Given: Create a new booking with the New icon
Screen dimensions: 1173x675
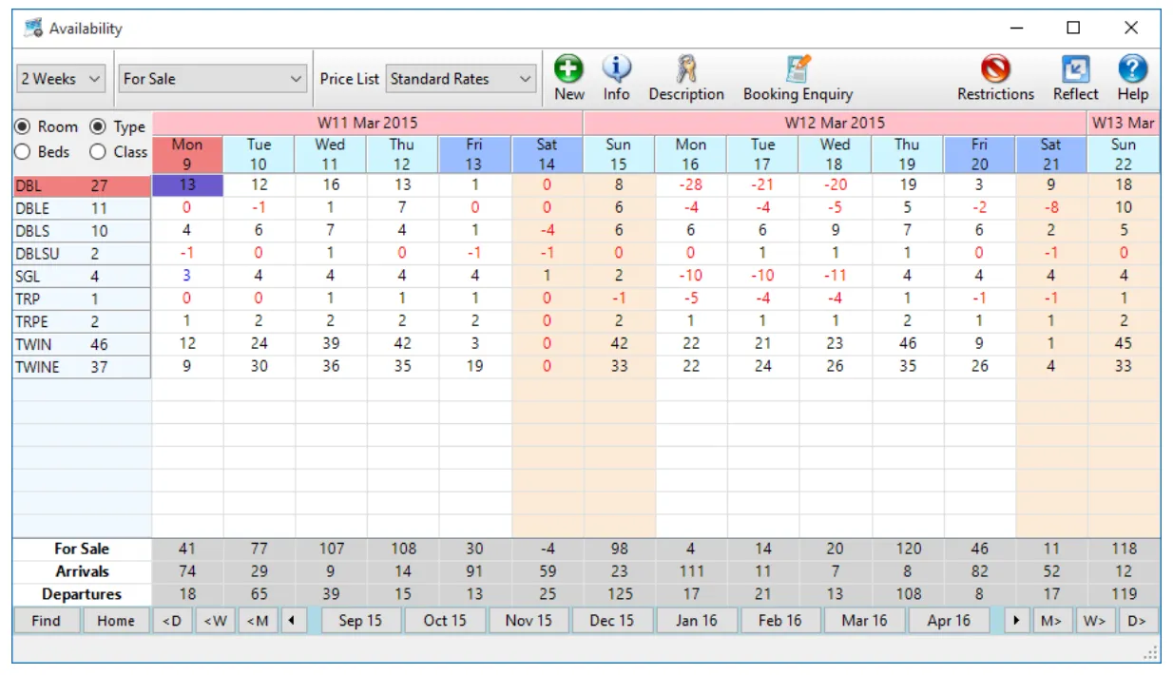Looking at the screenshot, I should [567, 78].
